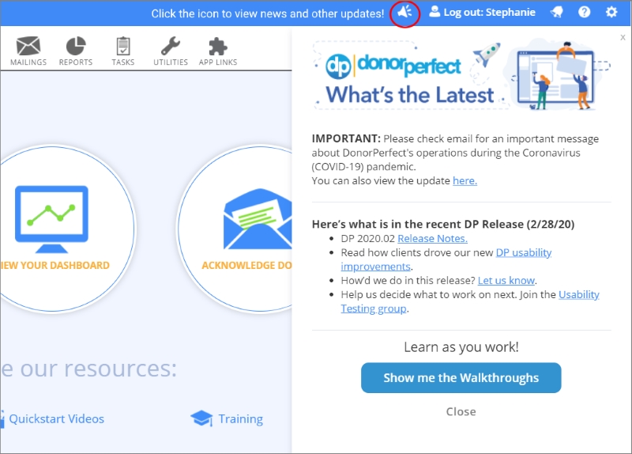Screen dimensions: 632x454
Task: Click the Close text button
Action: click(461, 411)
